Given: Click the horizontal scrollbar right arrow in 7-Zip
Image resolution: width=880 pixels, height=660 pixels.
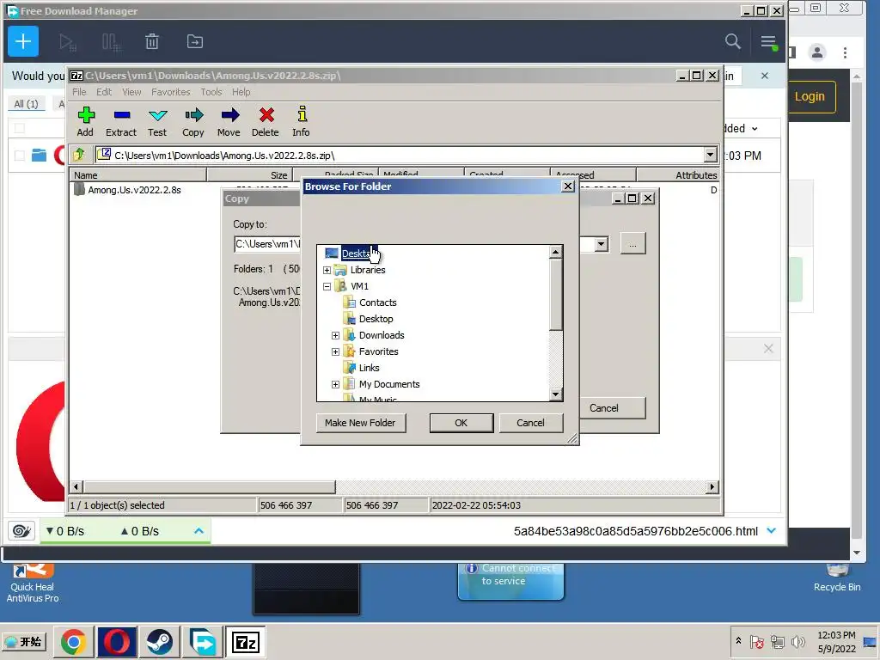Looking at the screenshot, I should (712, 486).
